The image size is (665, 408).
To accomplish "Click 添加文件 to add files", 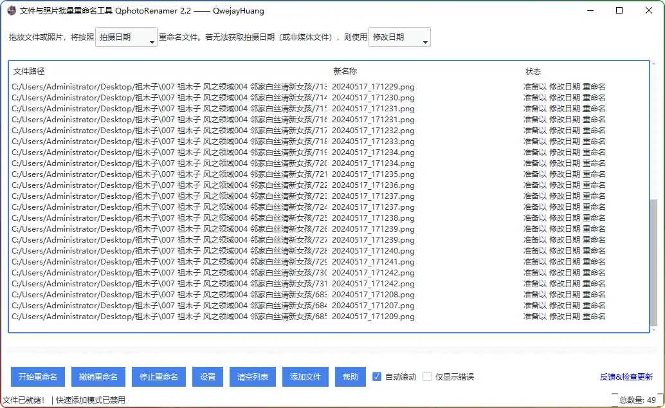I will 305,377.
